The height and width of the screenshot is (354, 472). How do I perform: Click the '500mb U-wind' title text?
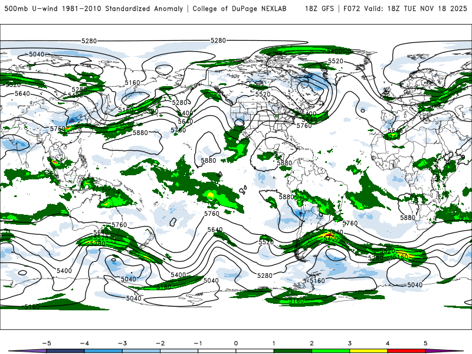click(x=31, y=8)
